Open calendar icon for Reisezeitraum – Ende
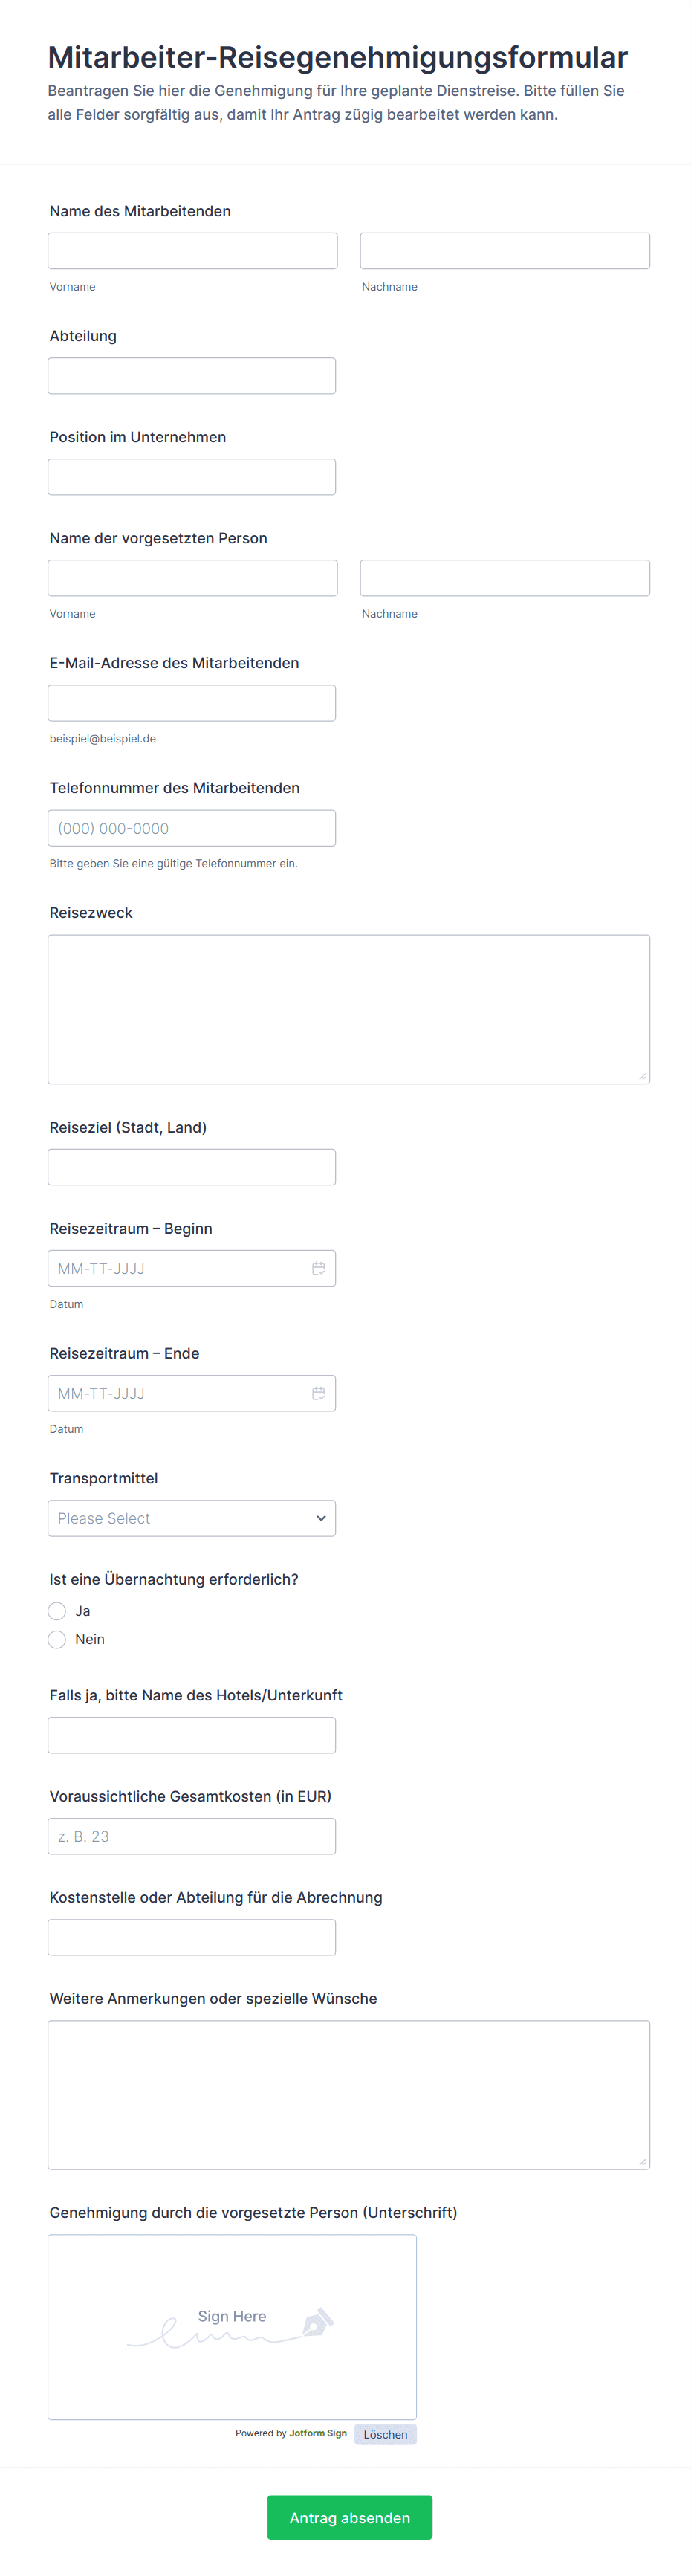691x2576 pixels. click(318, 1393)
